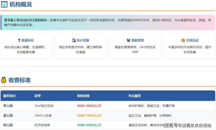This screenshot has height=130, width=216.
Task: Click the building icon beside 机构概况
Action: (4, 5)
